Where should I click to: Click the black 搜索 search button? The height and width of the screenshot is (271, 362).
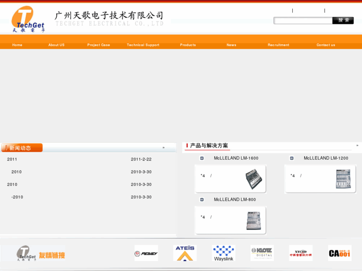coord(343,20)
